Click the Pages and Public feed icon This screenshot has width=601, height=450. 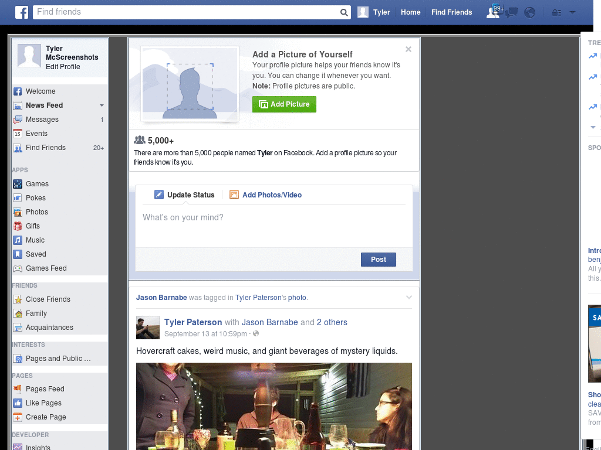coord(18,359)
